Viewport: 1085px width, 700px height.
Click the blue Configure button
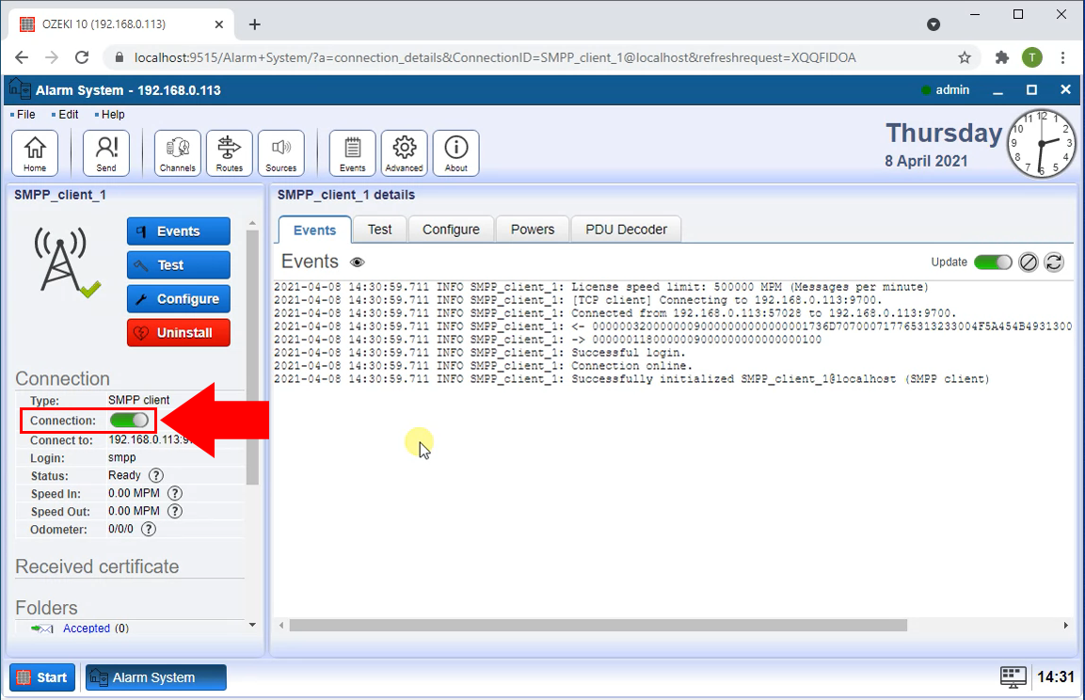point(179,299)
